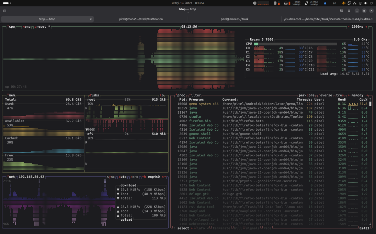Select the studio process row

(272, 117)
